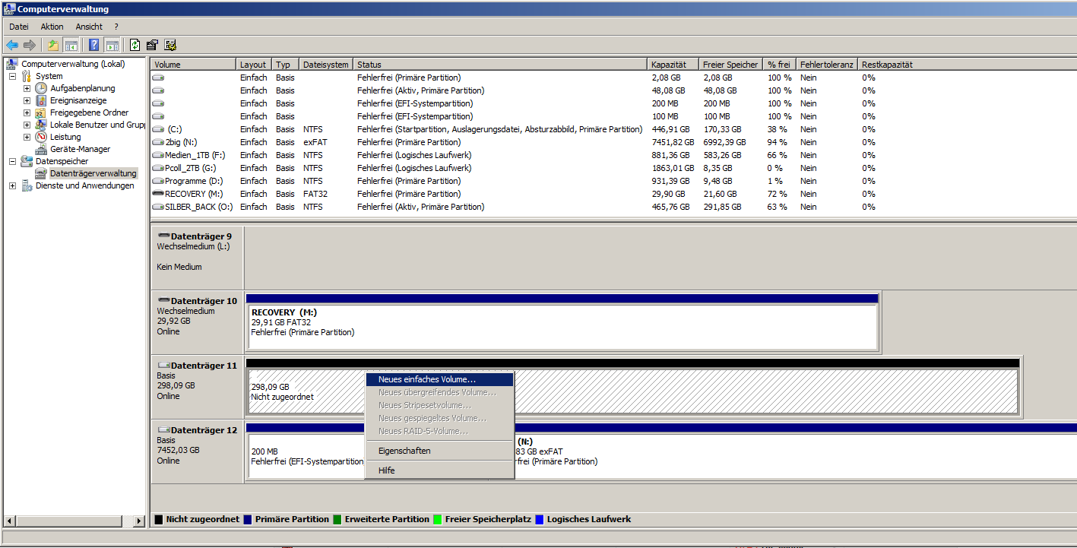The height and width of the screenshot is (548, 1077).
Task: Click right arrow of tree pane scrollbar
Action: tap(139, 521)
